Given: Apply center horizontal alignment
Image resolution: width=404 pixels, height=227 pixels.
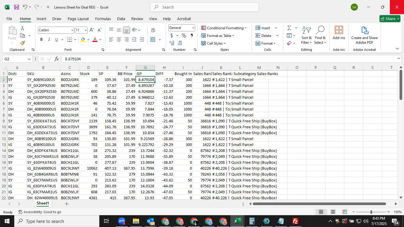Looking at the screenshot, I should (119, 40).
